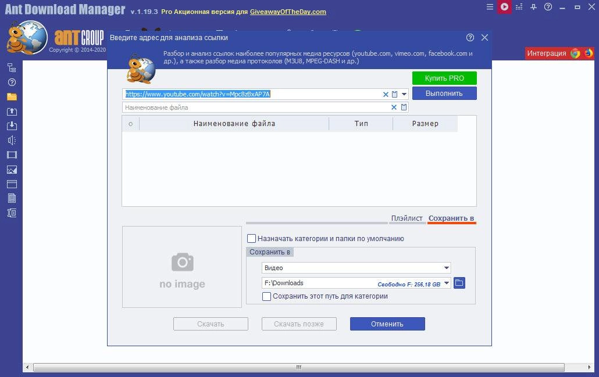Viewport: 599px width, 377px height.
Task: Open help from the main title bar
Action: pos(548,7)
